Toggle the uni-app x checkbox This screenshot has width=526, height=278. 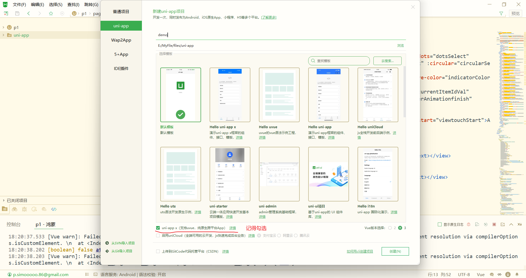[158, 228]
